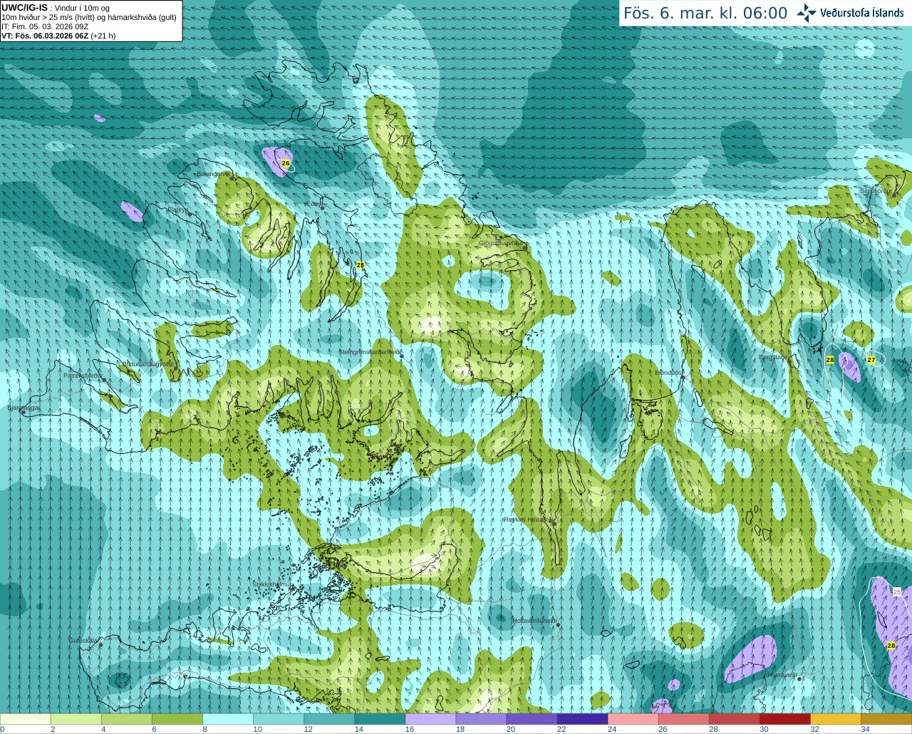Pick the 26–28 m/s salmon legend swatch

683,719
